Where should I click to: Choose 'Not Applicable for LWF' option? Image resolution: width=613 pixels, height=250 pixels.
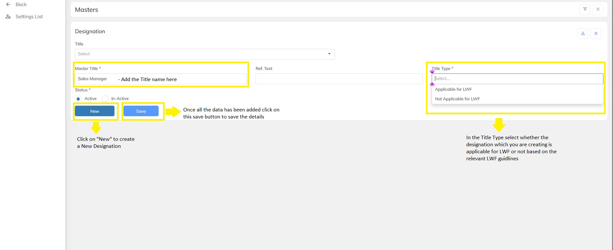click(517, 99)
